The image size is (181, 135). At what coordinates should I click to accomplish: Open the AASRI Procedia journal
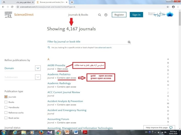coord(56,65)
